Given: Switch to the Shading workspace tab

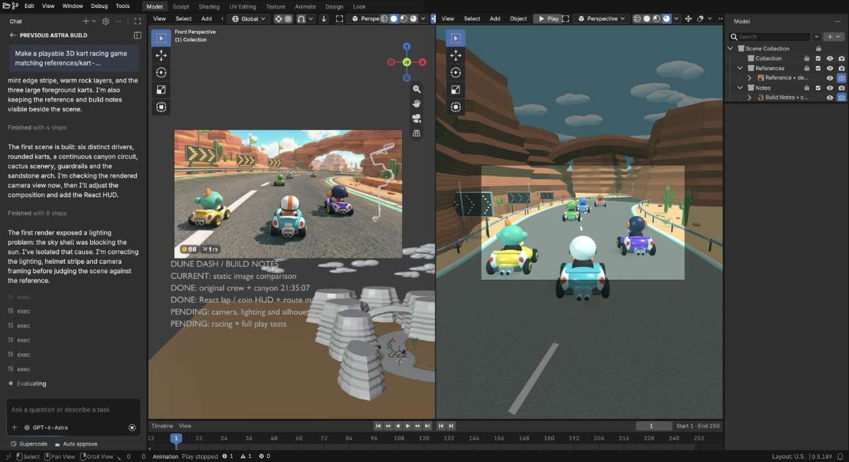Looking at the screenshot, I should 209,6.
